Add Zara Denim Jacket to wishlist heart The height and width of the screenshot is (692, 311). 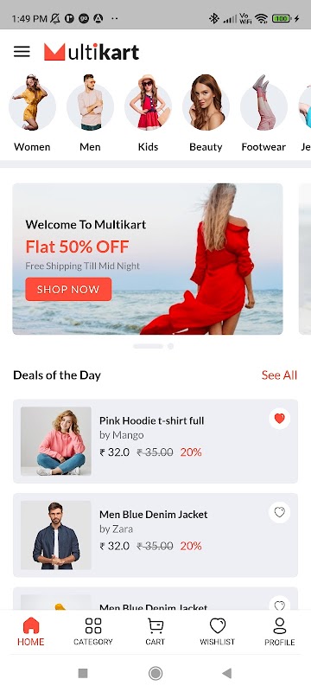279,512
